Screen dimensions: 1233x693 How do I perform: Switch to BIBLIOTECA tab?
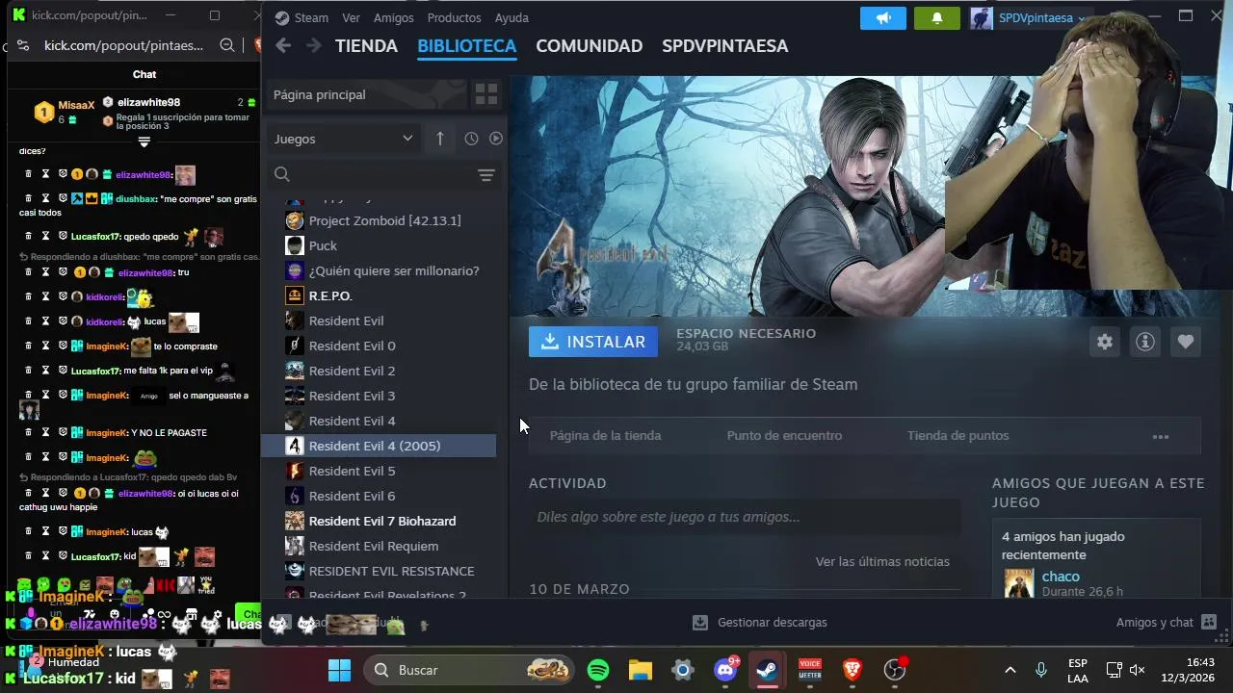click(466, 45)
